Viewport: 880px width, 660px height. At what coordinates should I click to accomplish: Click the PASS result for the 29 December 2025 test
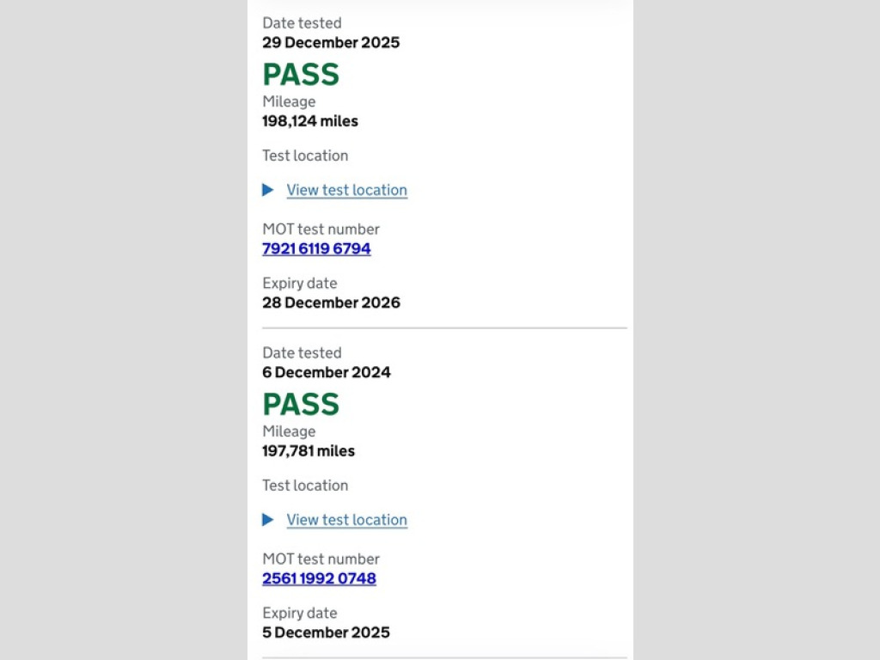tap(301, 75)
